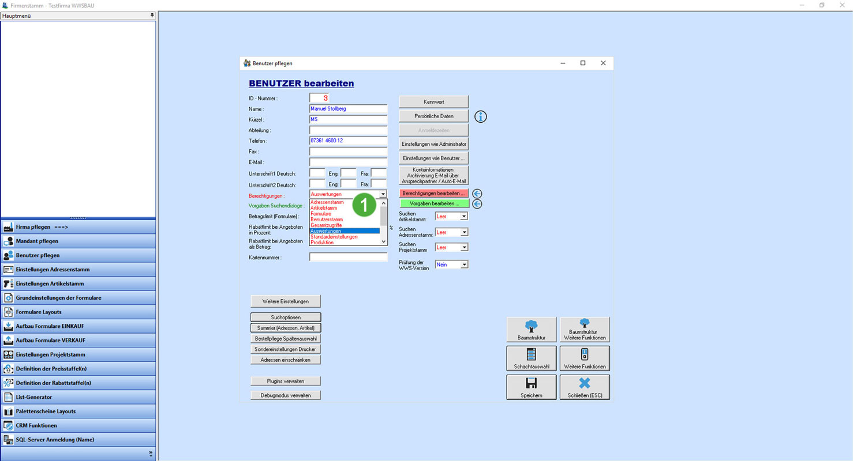Open the Suchen Adressenstamm dropdown
The height and width of the screenshot is (461, 853).
click(x=463, y=232)
